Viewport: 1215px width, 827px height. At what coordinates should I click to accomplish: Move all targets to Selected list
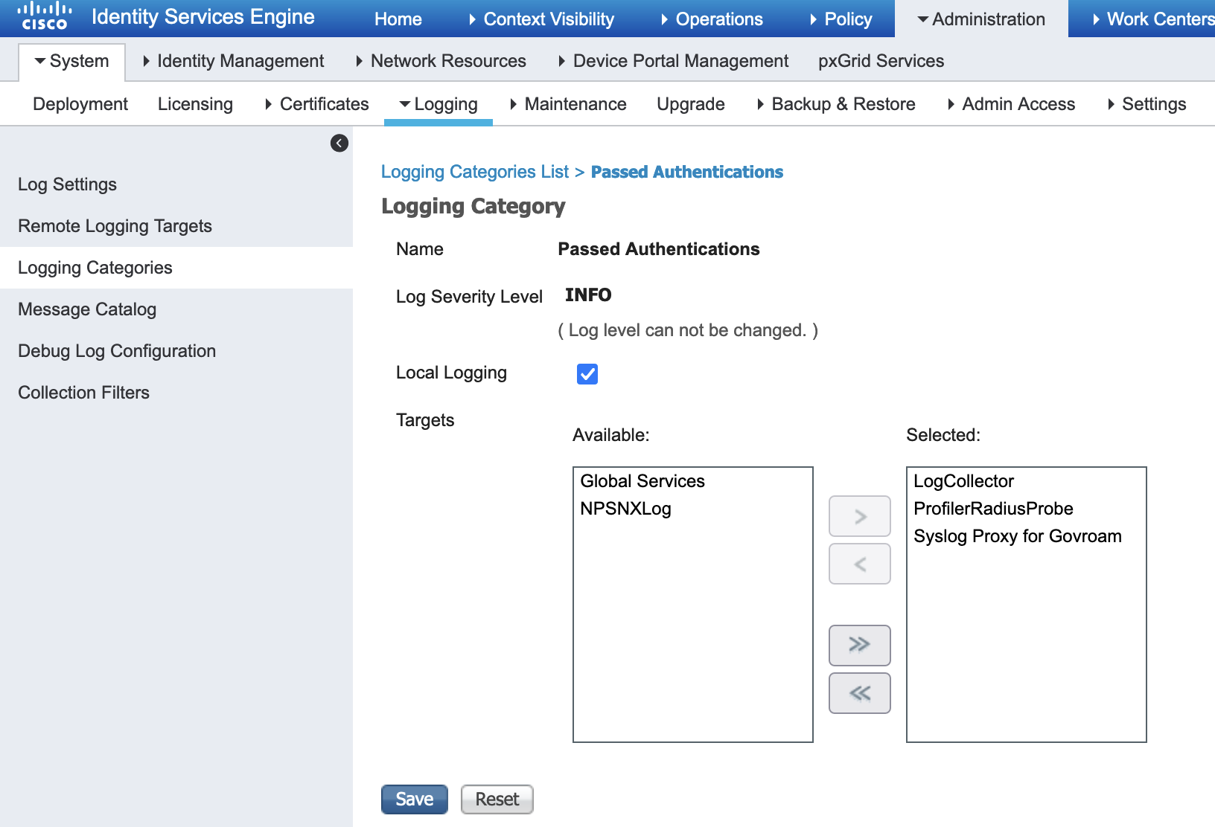(x=859, y=645)
